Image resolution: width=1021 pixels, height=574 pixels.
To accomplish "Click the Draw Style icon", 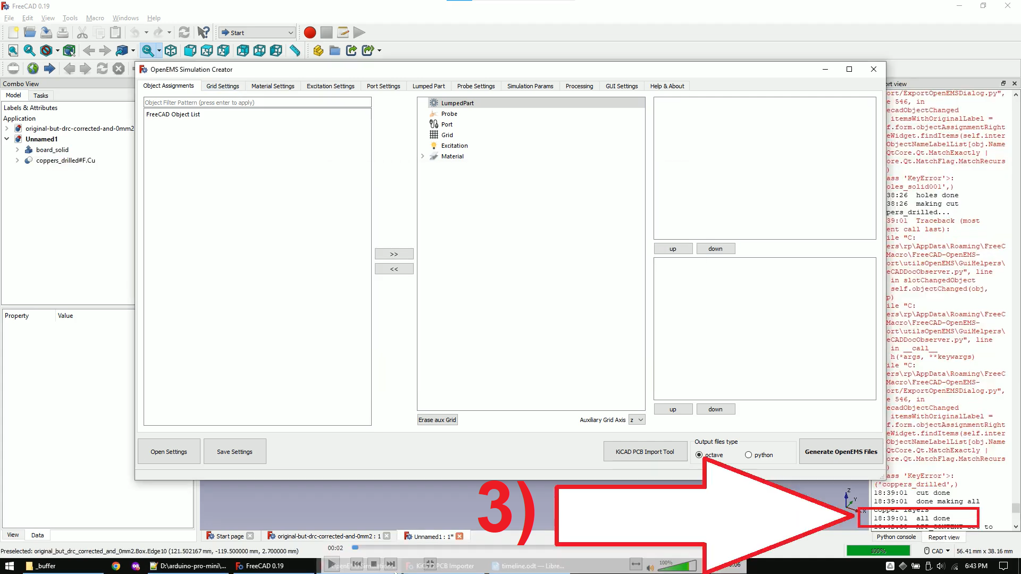I will pyautogui.click(x=46, y=50).
